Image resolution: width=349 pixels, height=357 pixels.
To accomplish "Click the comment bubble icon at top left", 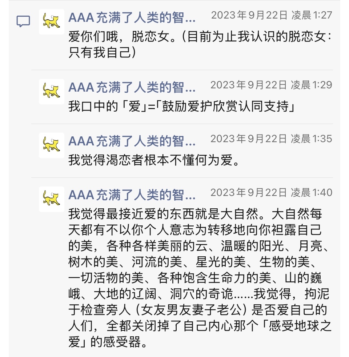I will click(x=23, y=21).
